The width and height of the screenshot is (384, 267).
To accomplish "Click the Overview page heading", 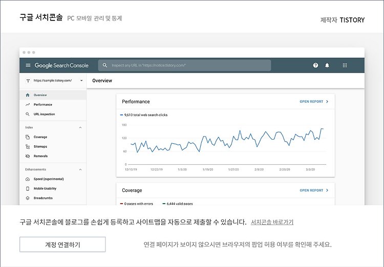I will (x=102, y=81).
